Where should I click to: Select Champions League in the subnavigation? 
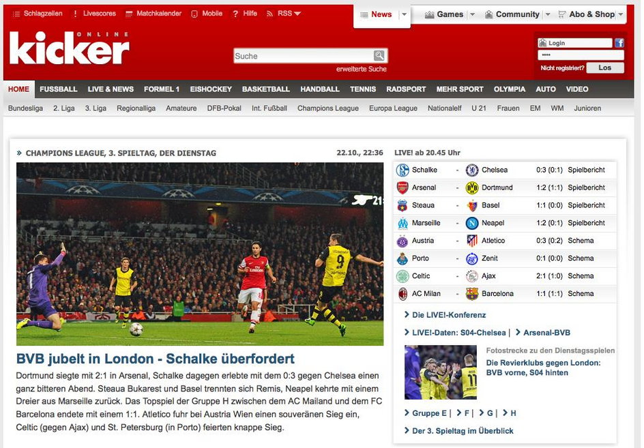(327, 108)
